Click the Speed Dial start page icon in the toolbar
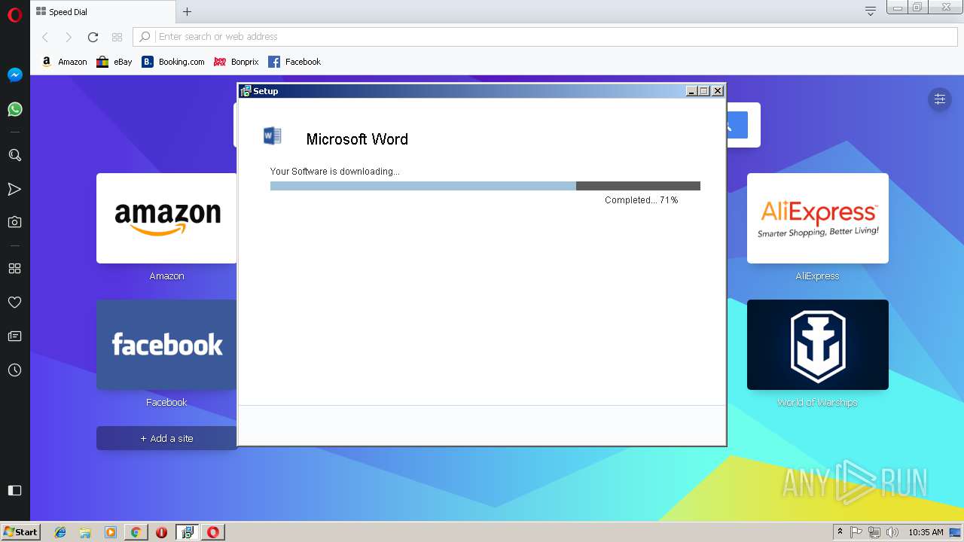 tap(117, 37)
